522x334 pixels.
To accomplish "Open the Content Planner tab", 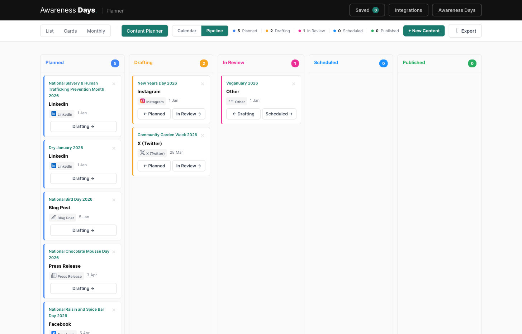I will (144, 31).
